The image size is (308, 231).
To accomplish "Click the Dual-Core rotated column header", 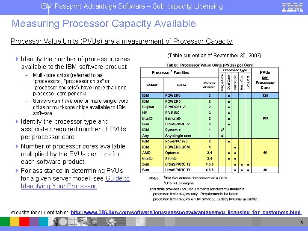I will point(228,82).
